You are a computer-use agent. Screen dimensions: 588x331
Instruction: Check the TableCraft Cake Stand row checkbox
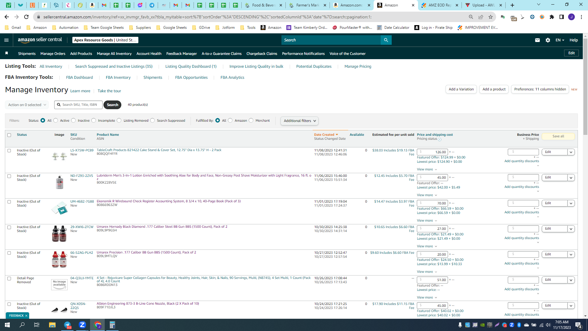(9, 151)
